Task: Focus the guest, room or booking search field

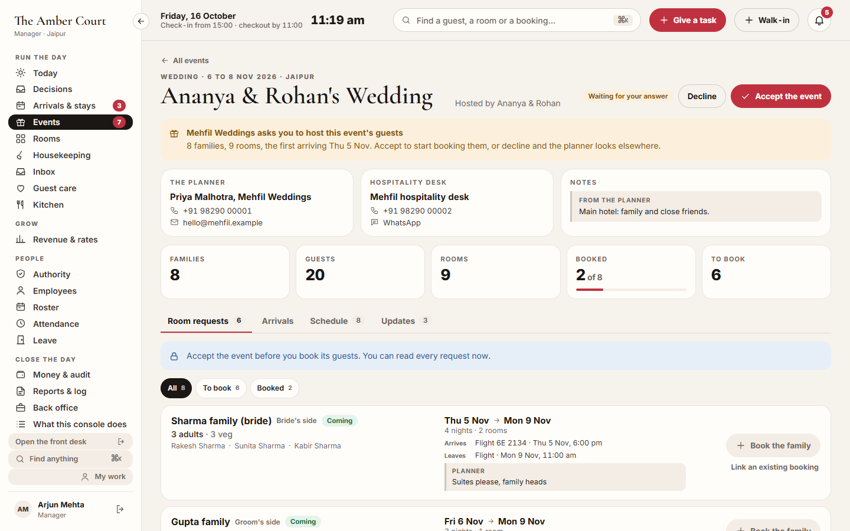Action: click(516, 20)
